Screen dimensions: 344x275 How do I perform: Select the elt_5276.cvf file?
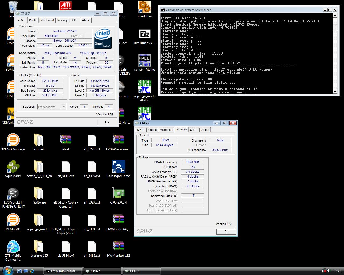click(x=92, y=143)
